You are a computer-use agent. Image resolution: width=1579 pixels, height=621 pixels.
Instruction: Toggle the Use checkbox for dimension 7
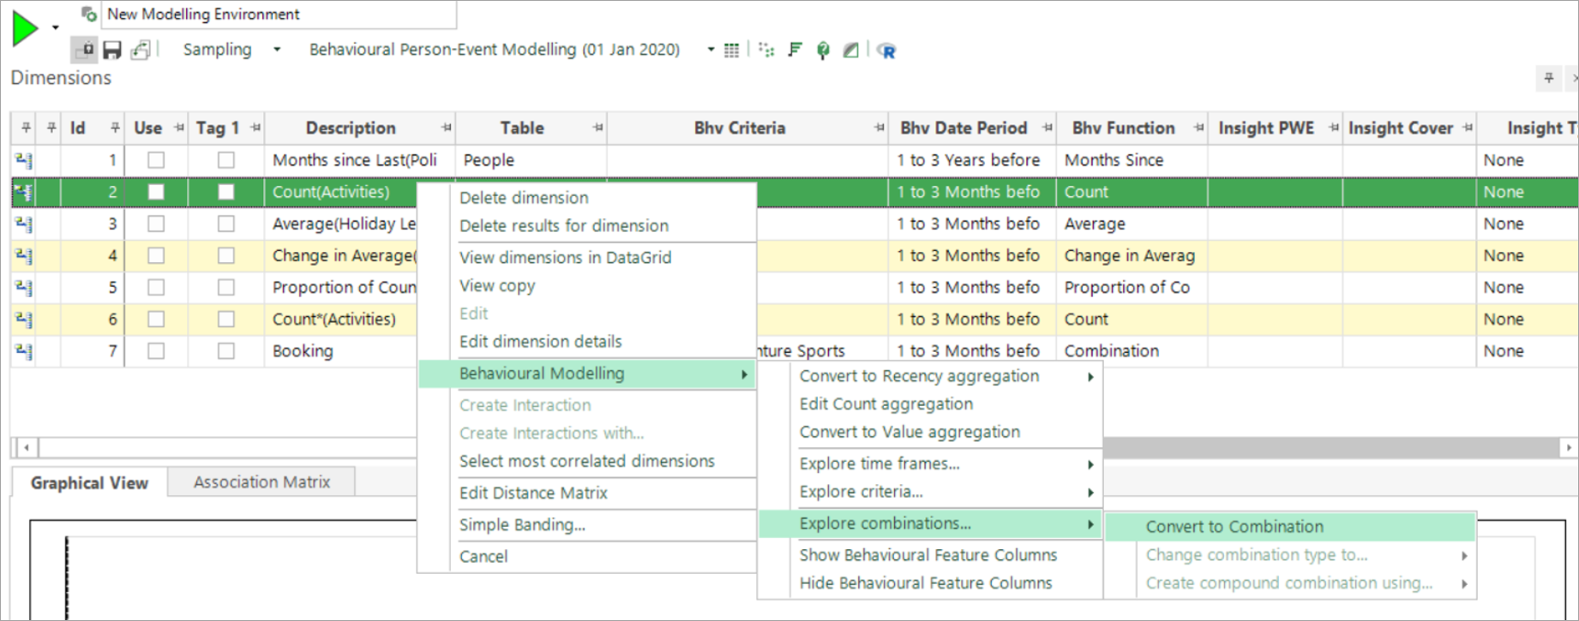(x=156, y=350)
